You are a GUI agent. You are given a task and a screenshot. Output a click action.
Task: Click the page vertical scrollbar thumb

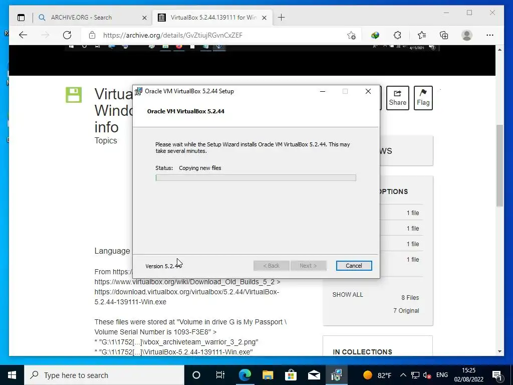pos(499,165)
